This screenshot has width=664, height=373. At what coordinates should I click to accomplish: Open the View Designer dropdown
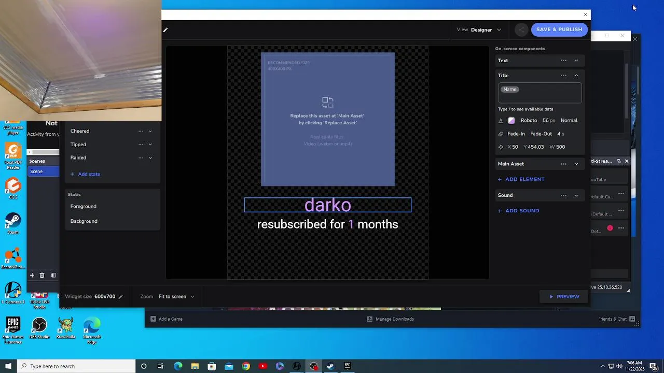click(479, 30)
